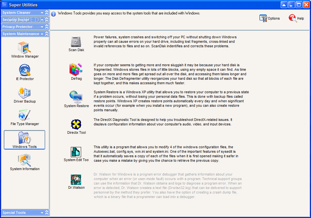Collapse the System Maintenance double-chevron
The width and height of the screenshot is (311, 218).
click(47, 34)
